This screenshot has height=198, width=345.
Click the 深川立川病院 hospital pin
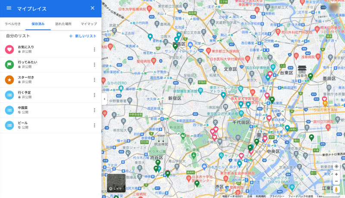[x=328, y=127]
